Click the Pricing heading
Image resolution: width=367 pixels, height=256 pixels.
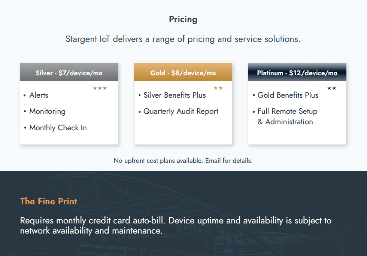(x=183, y=19)
